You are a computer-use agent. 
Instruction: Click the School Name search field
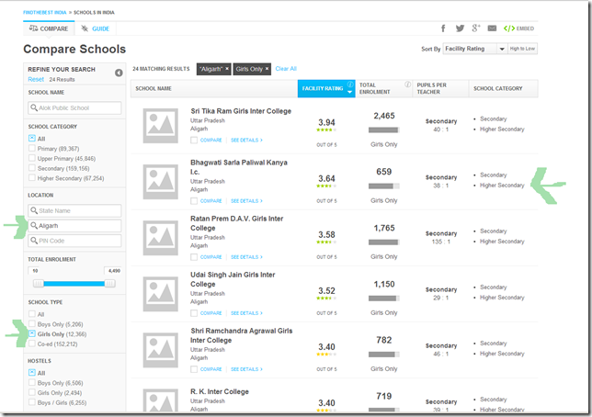pyautogui.click(x=74, y=108)
